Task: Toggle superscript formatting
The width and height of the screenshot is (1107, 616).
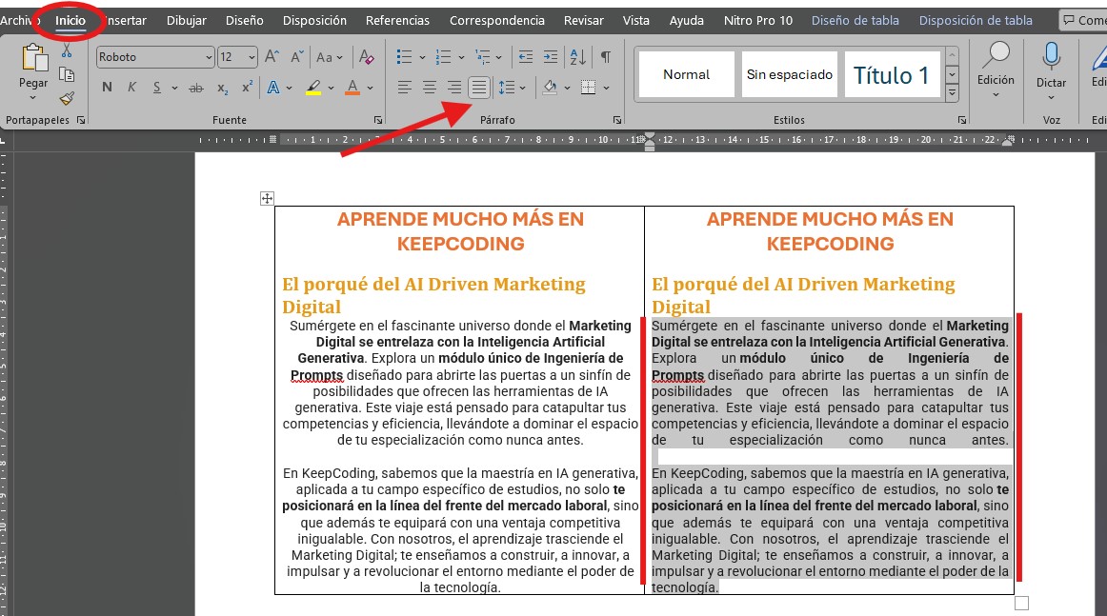Action: click(247, 88)
